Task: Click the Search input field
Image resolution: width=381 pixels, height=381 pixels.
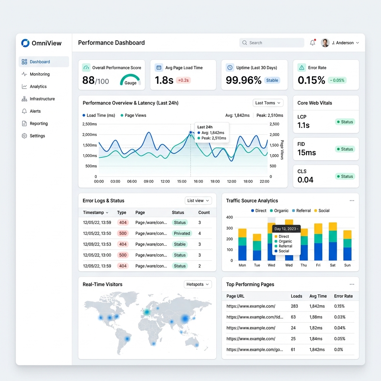Action: click(x=272, y=43)
